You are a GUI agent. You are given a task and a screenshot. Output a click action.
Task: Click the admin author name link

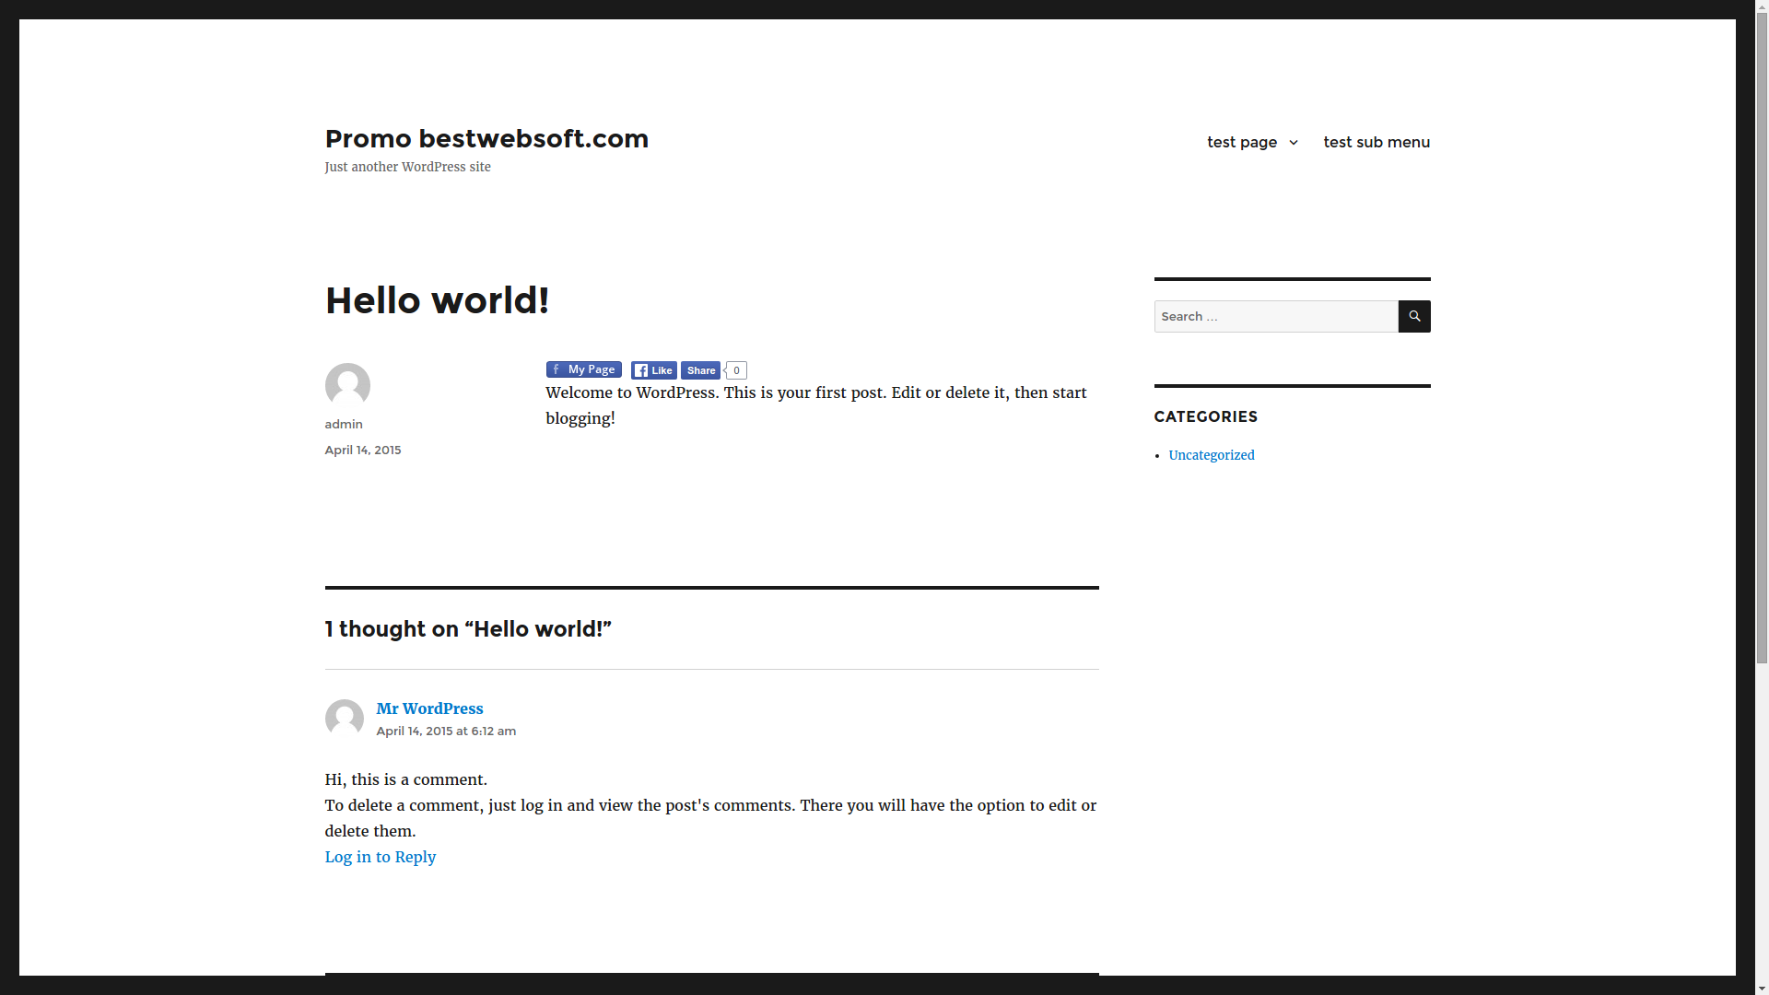pyautogui.click(x=344, y=424)
